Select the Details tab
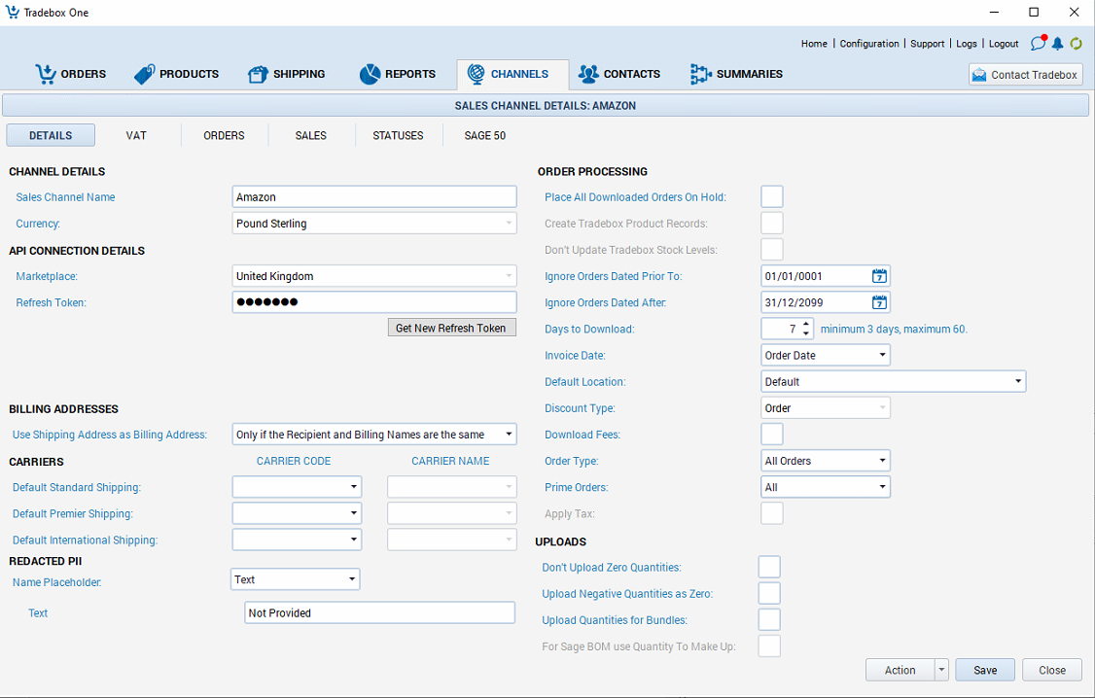The width and height of the screenshot is (1095, 698). pos(51,135)
